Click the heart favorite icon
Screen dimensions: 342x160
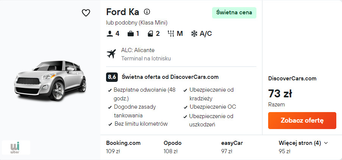tap(86, 13)
